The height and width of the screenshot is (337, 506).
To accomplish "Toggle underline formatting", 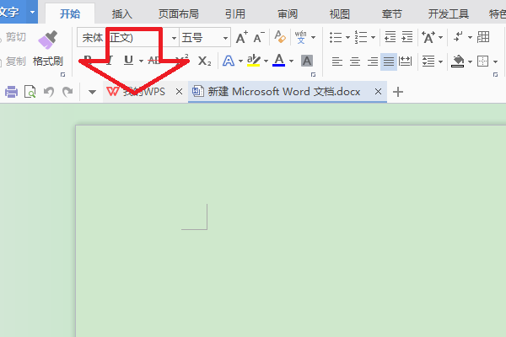I will pyautogui.click(x=128, y=61).
